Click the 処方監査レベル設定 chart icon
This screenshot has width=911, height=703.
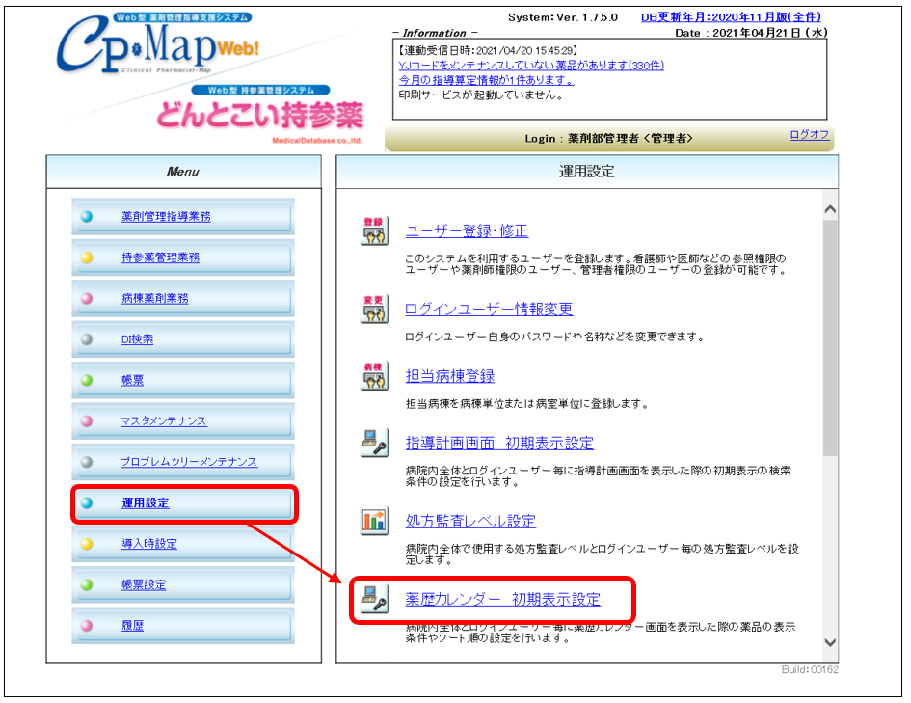(x=375, y=522)
